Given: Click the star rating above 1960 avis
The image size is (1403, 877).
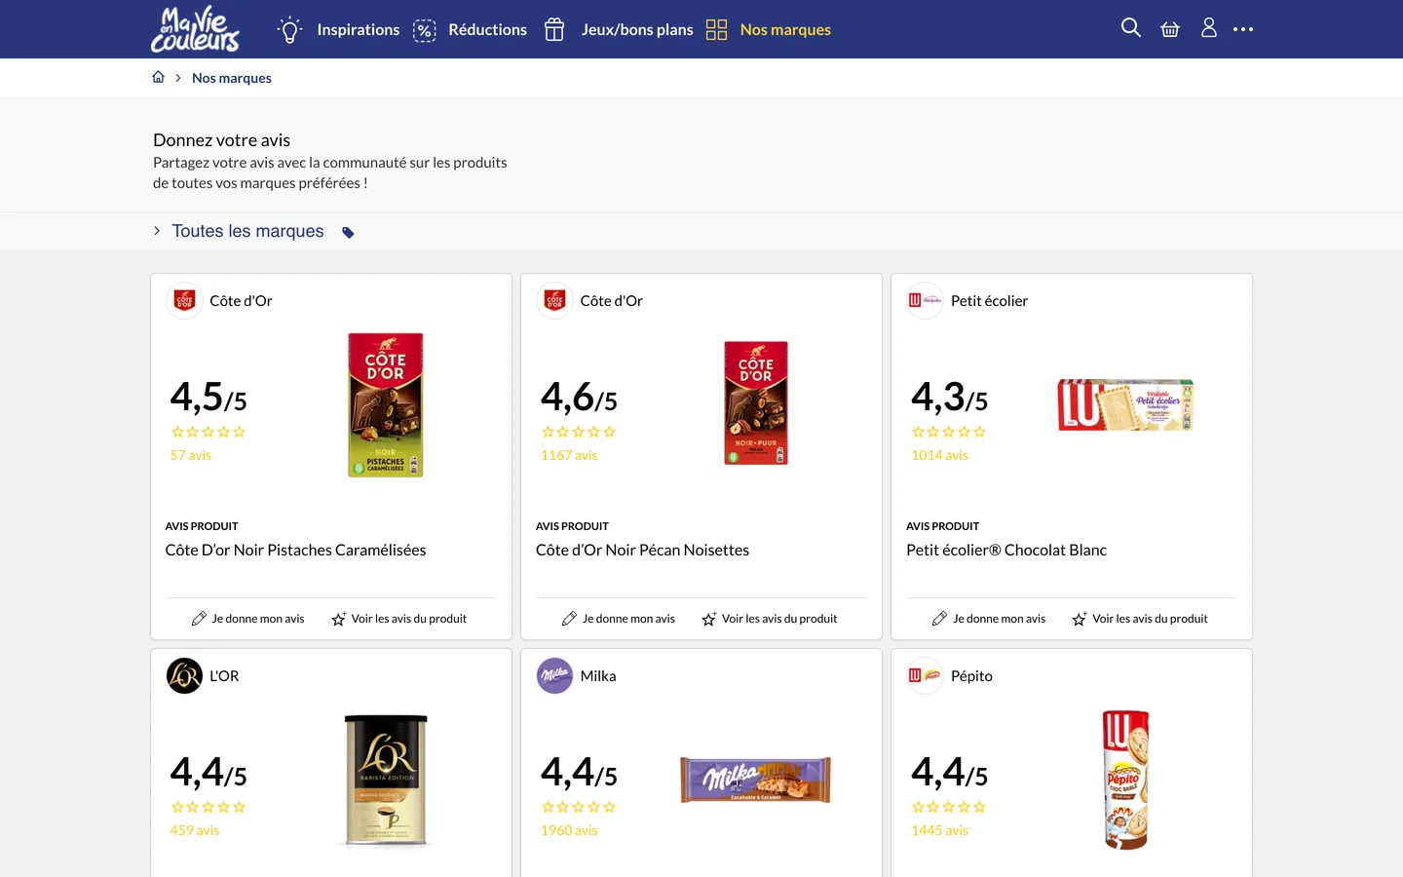Looking at the screenshot, I should [x=579, y=807].
